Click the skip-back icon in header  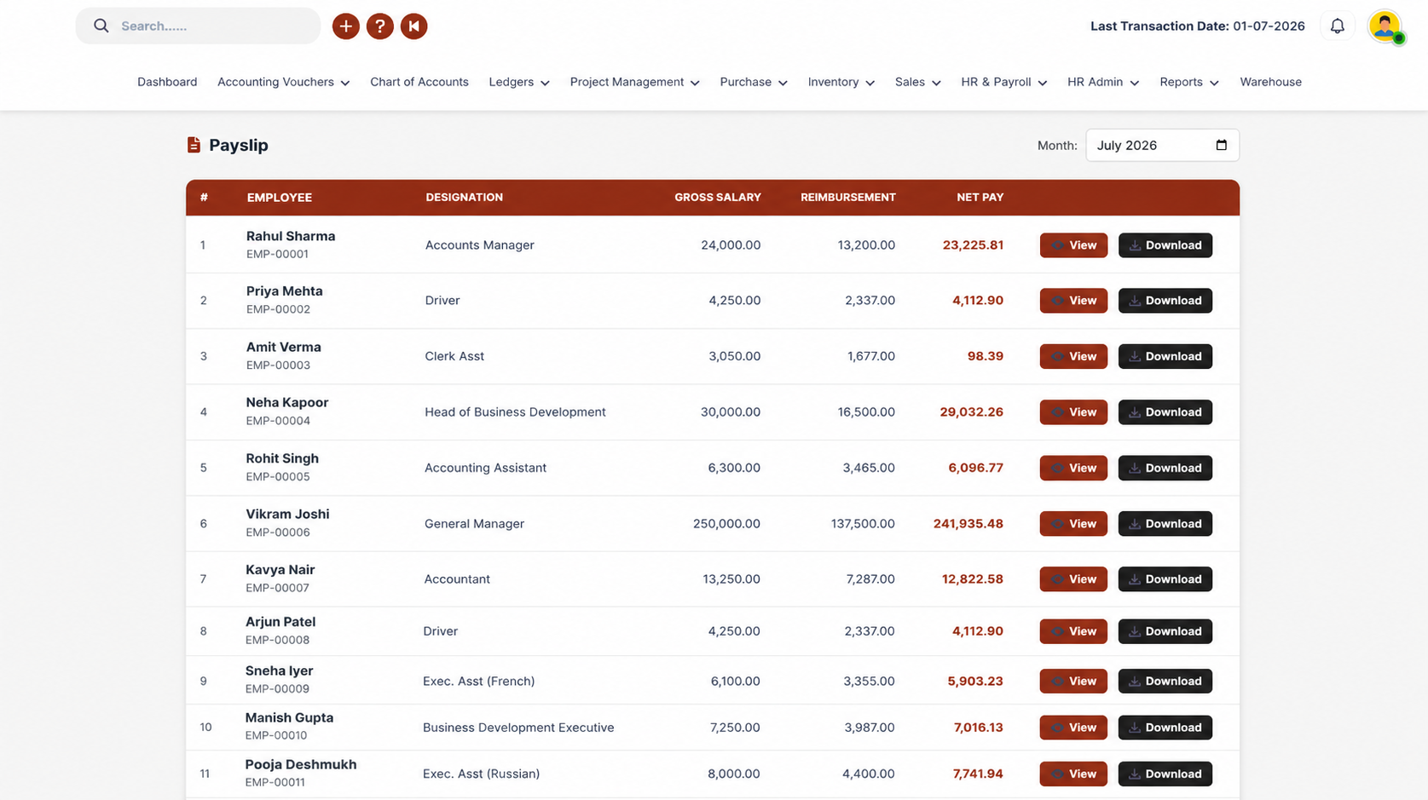[x=413, y=26]
